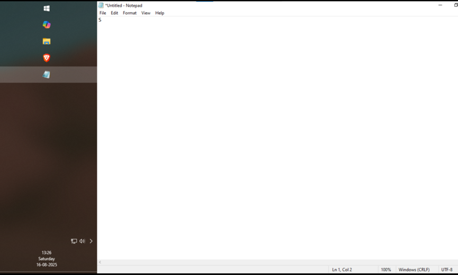Viewport: 458px width, 275px height.
Task: Restore down the Notepad window
Action: tap(456, 5)
